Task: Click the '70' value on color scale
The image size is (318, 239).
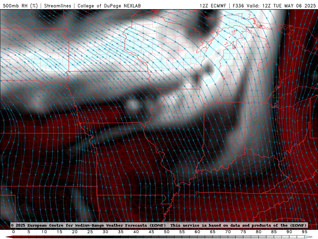Action: click(x=228, y=232)
